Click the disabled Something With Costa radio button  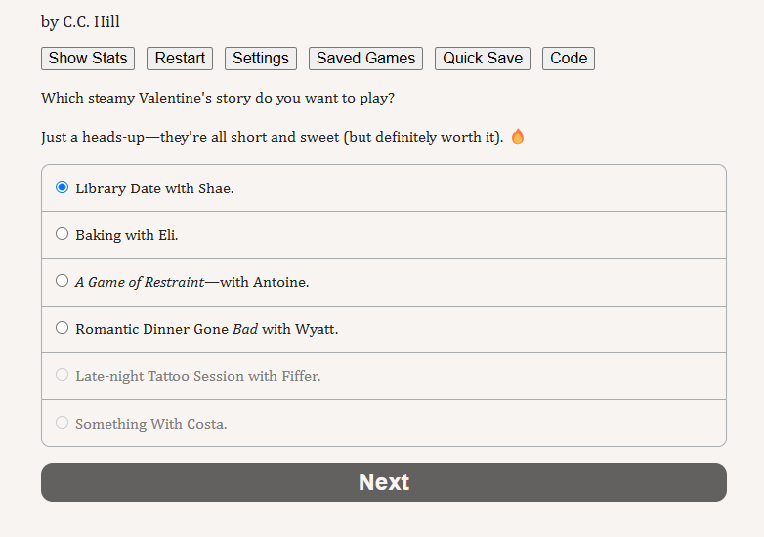(62, 422)
